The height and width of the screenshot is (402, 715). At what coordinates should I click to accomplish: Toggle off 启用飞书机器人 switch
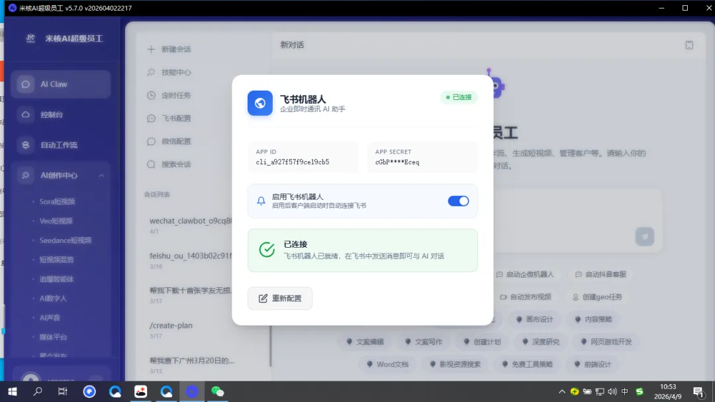point(457,201)
